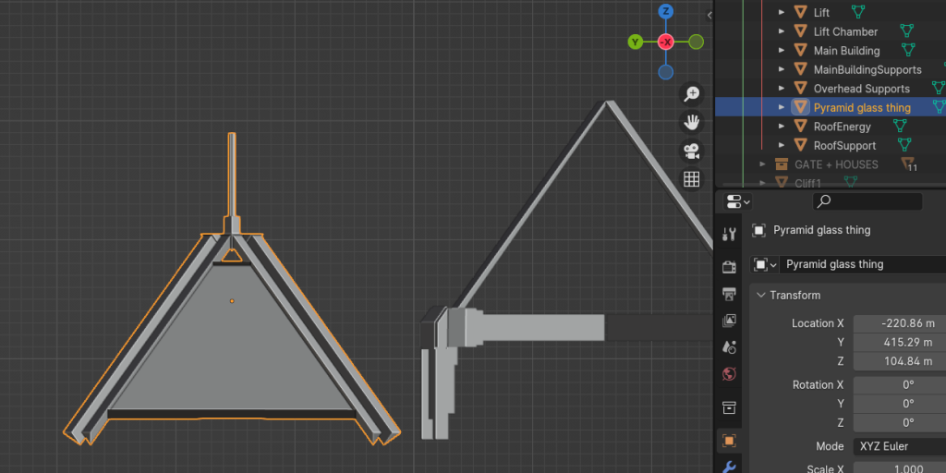Toggle the viewport sidebar arrow
Viewport: 946px width, 473px height.
[x=709, y=16]
